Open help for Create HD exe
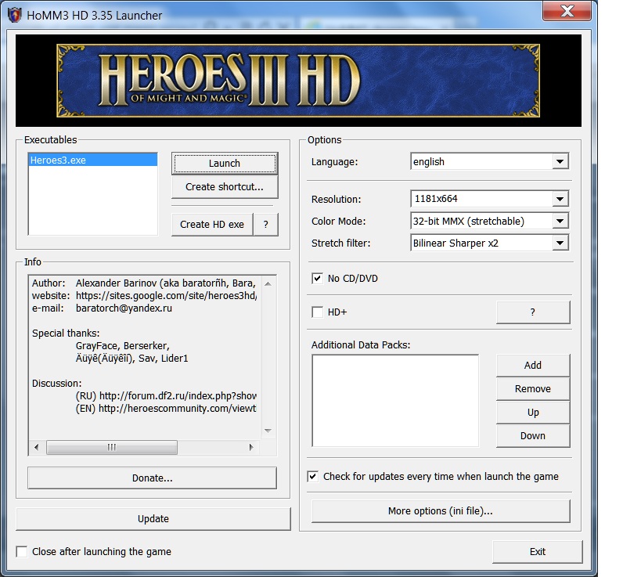This screenshot has width=641, height=577. (x=266, y=225)
